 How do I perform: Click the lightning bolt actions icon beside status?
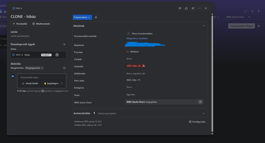[x=96, y=17]
